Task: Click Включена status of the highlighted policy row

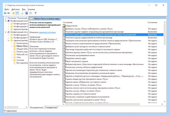Action: click(x=152, y=35)
